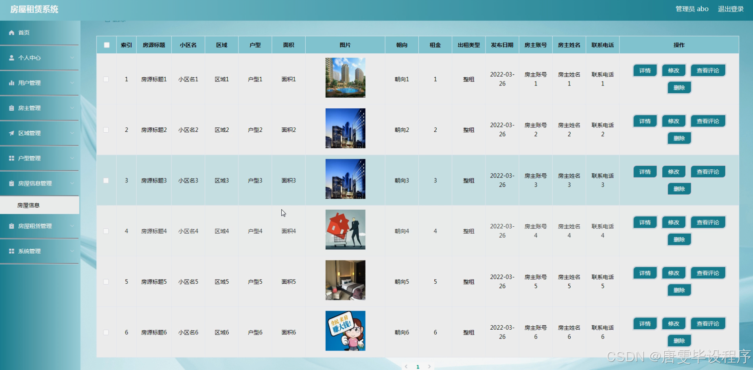The image size is (753, 370).
Task: Click 查看评论 button for 房源标题3
Action: click(708, 172)
